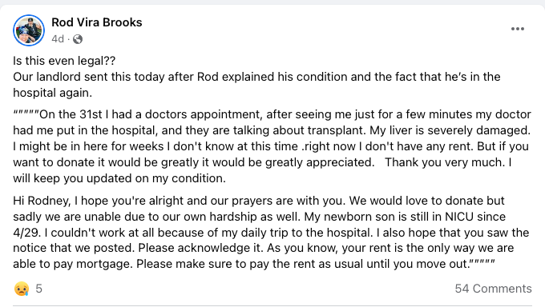Click the 4d post timestamp
This screenshot has width=545, height=307.
pyautogui.click(x=58, y=39)
